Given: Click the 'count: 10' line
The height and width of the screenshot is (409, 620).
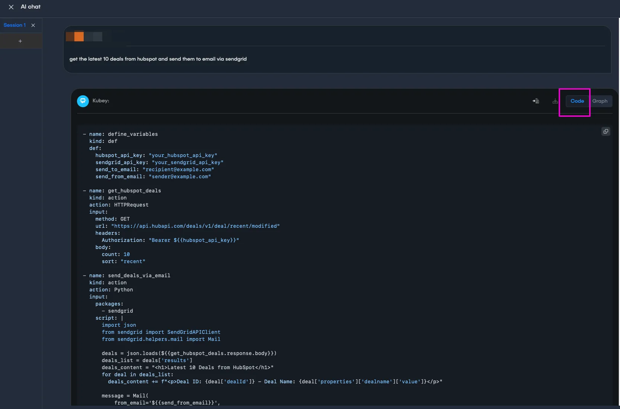Looking at the screenshot, I should (x=116, y=254).
